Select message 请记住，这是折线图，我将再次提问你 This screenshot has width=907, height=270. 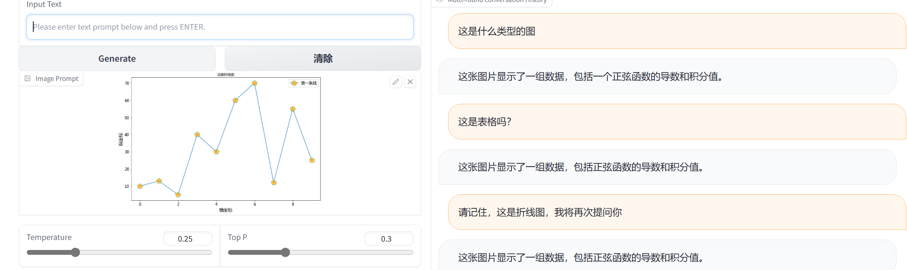677,212
